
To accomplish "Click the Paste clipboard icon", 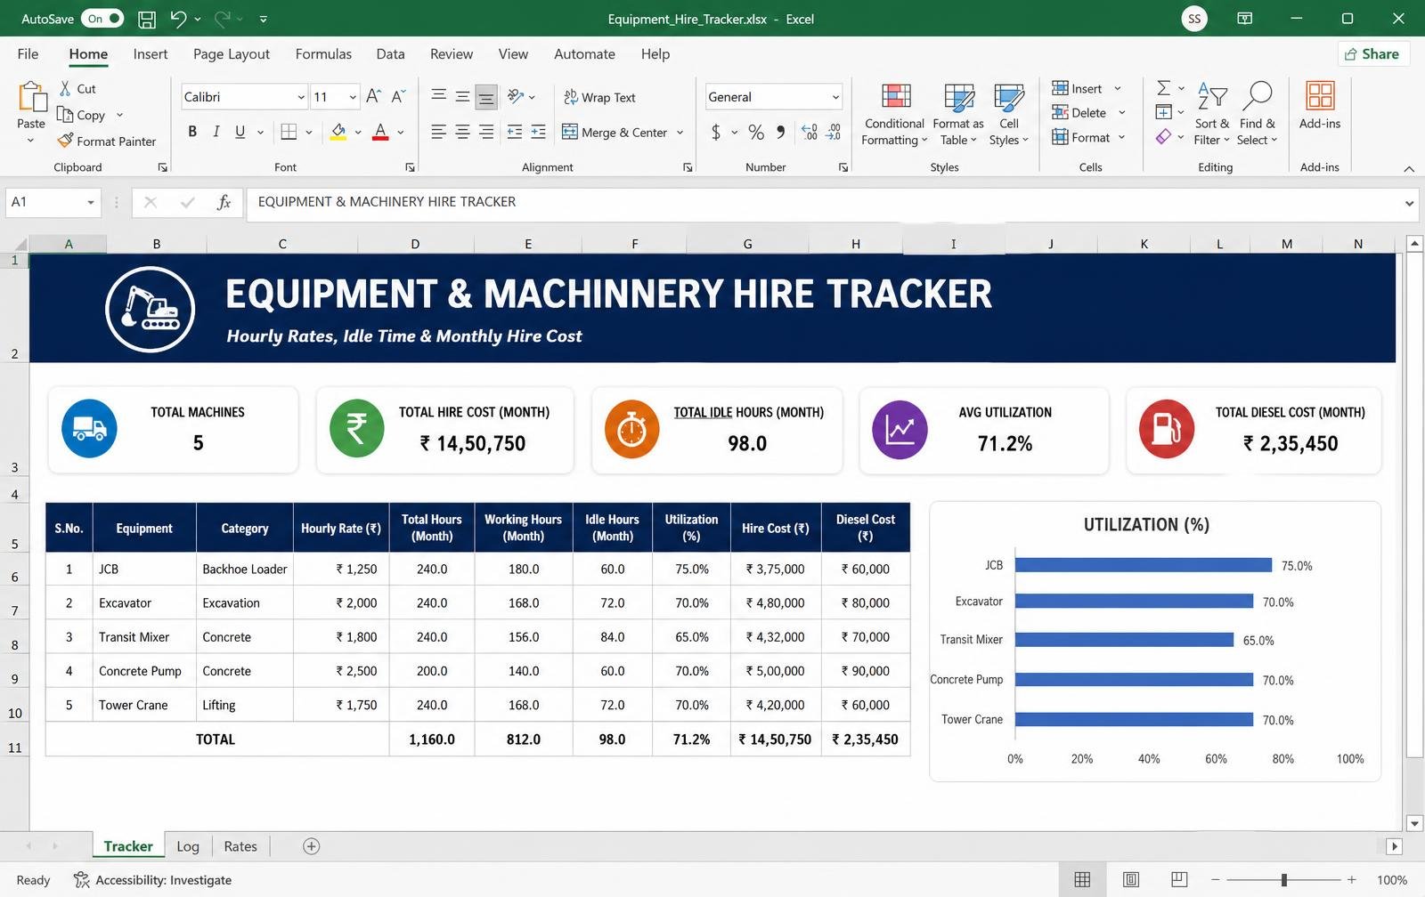I will [31, 98].
